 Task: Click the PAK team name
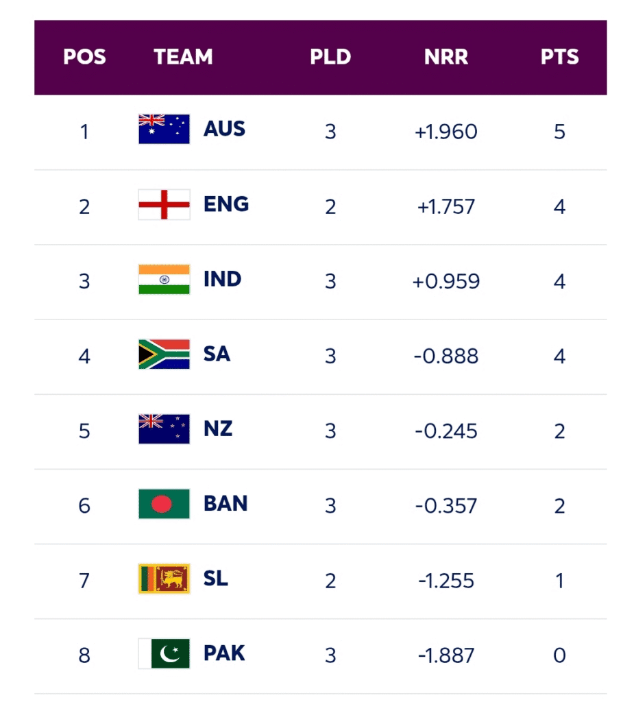224,653
